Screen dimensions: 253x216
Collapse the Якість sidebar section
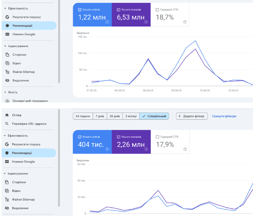pos(5,92)
